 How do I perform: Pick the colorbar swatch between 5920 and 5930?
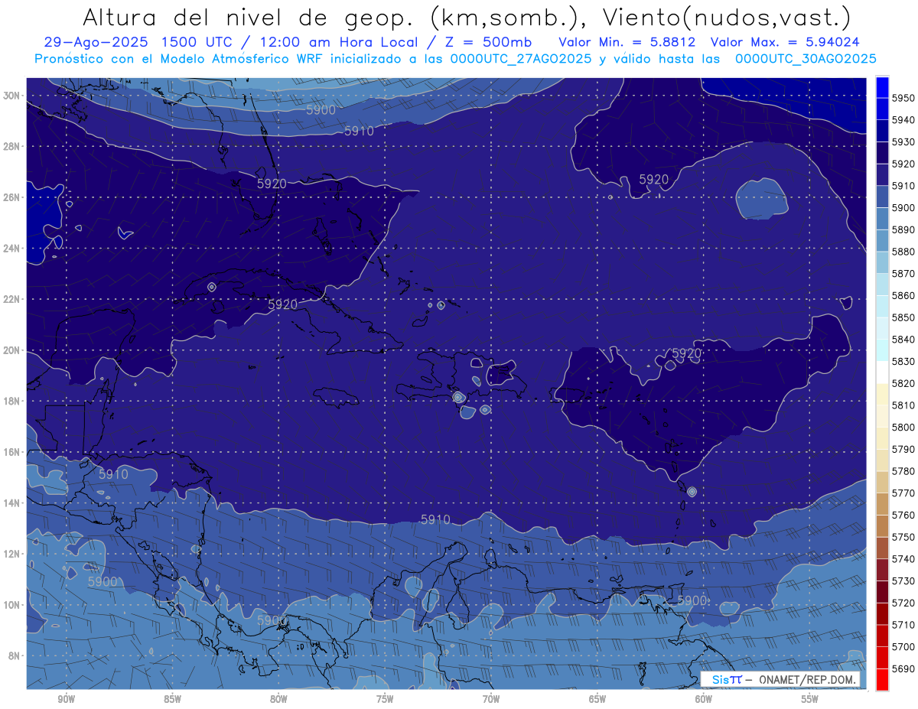(x=882, y=153)
